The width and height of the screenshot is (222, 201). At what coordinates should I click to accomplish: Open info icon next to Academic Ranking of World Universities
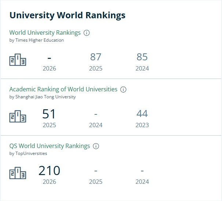(123, 90)
